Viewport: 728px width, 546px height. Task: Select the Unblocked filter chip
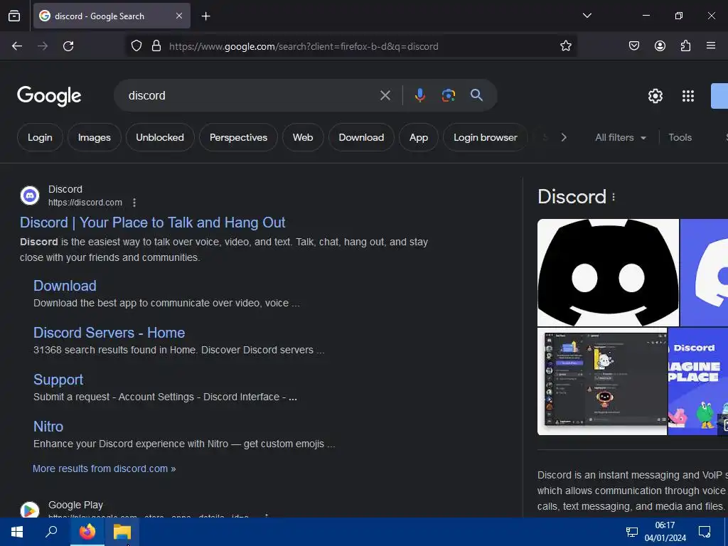click(160, 137)
